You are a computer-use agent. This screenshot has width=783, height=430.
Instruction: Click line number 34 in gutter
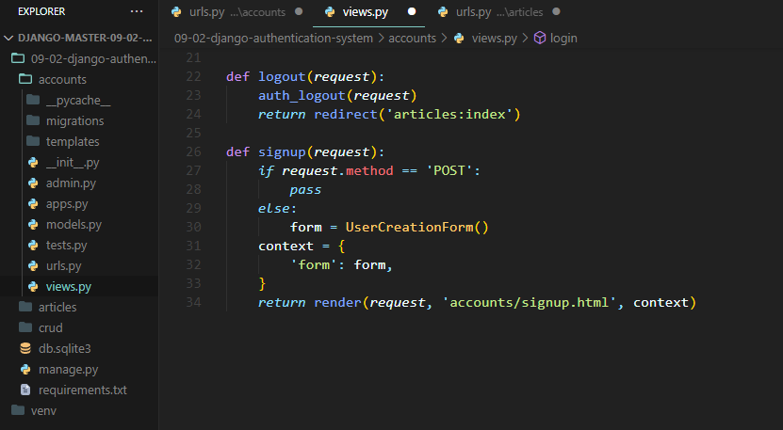193,302
